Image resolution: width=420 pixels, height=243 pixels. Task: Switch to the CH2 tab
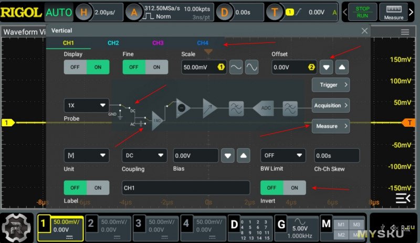(x=113, y=43)
